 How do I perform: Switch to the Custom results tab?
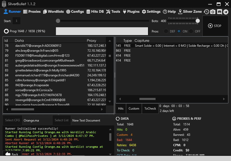click(x=134, y=109)
